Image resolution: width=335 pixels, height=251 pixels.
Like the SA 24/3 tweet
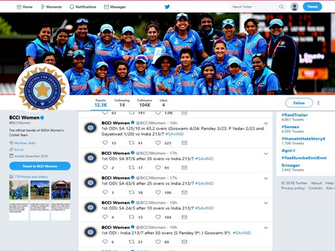158,217
